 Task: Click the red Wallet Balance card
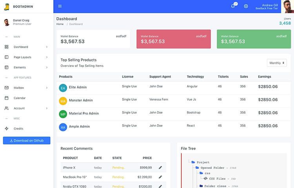(x=174, y=39)
